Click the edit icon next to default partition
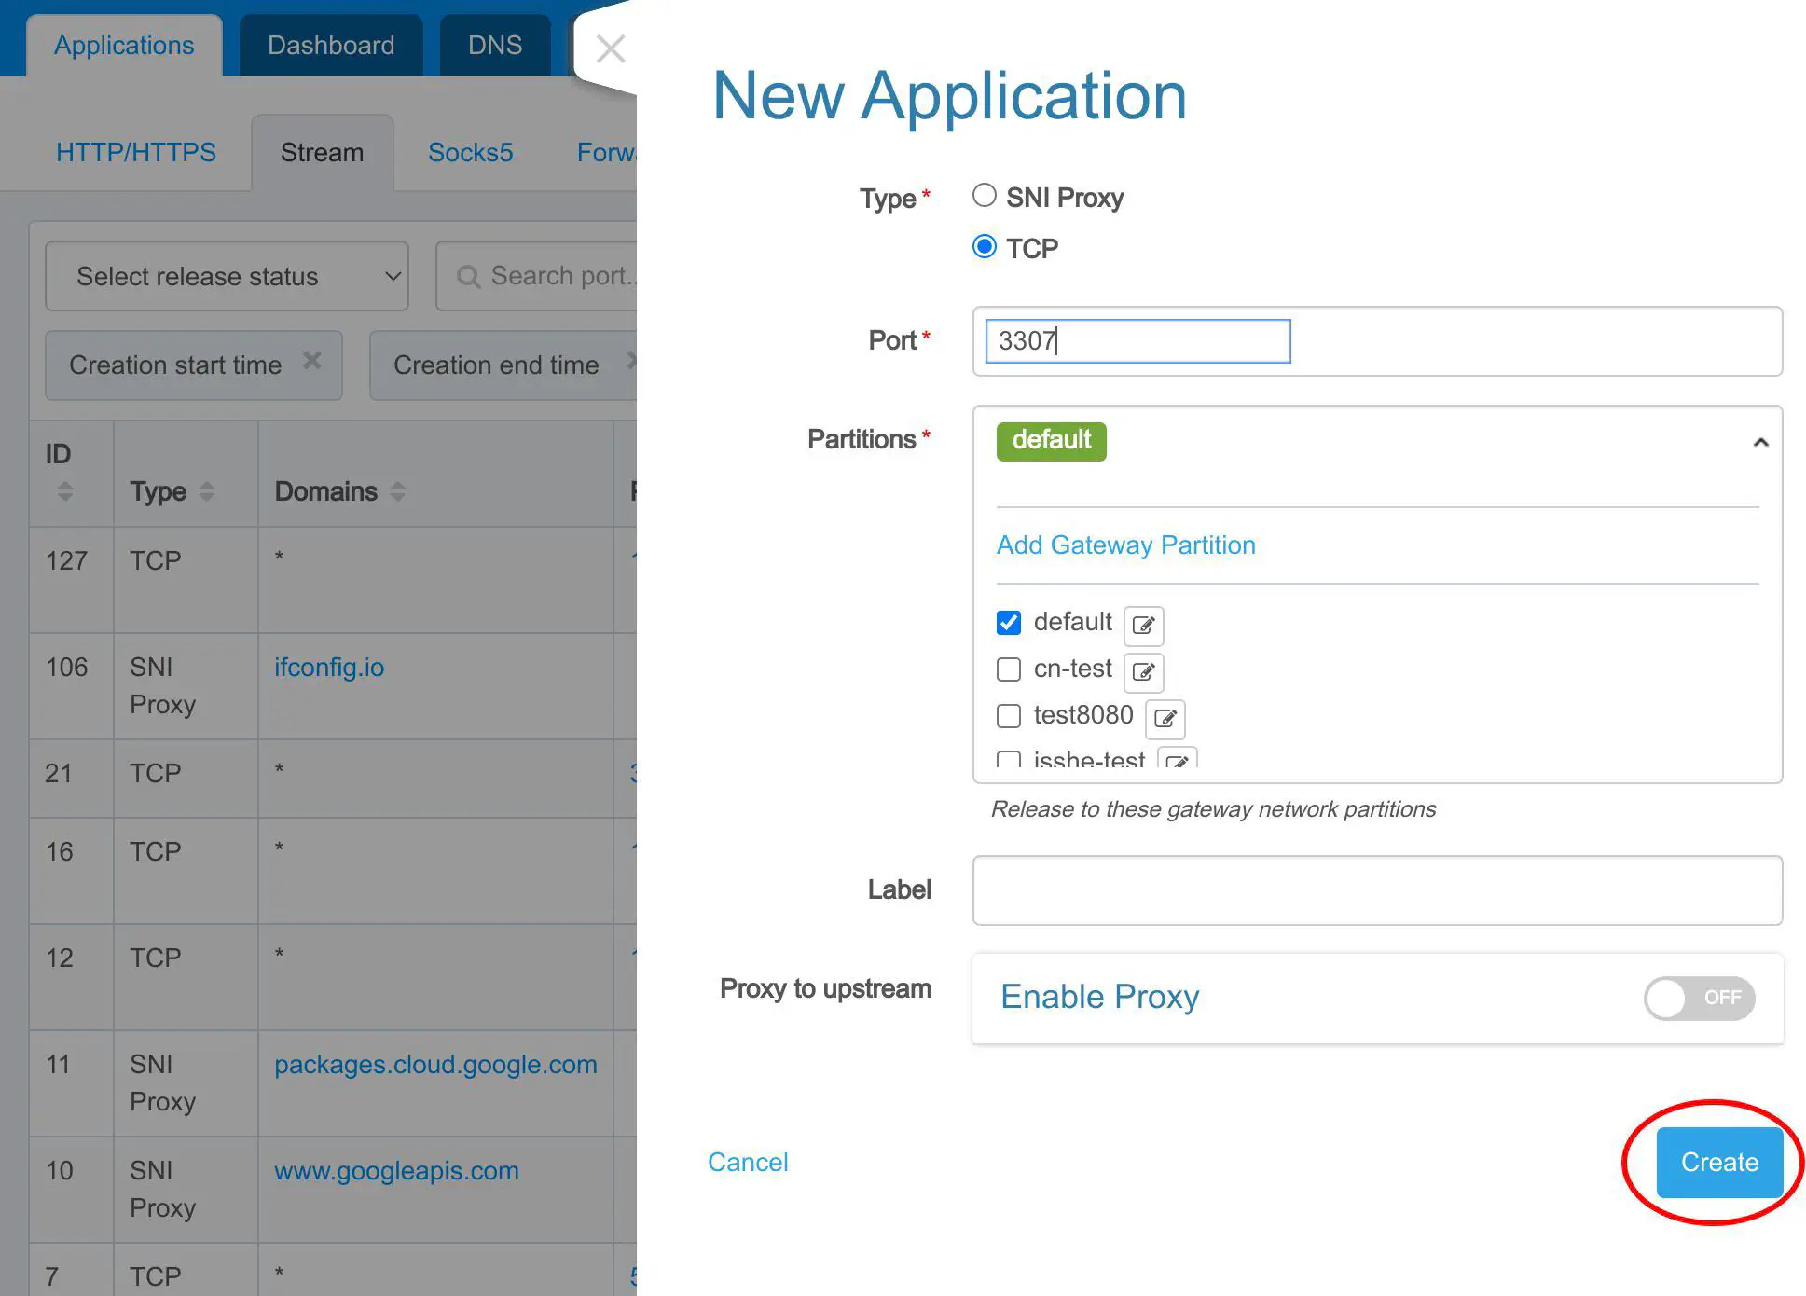1806x1296 pixels. [x=1143, y=625]
